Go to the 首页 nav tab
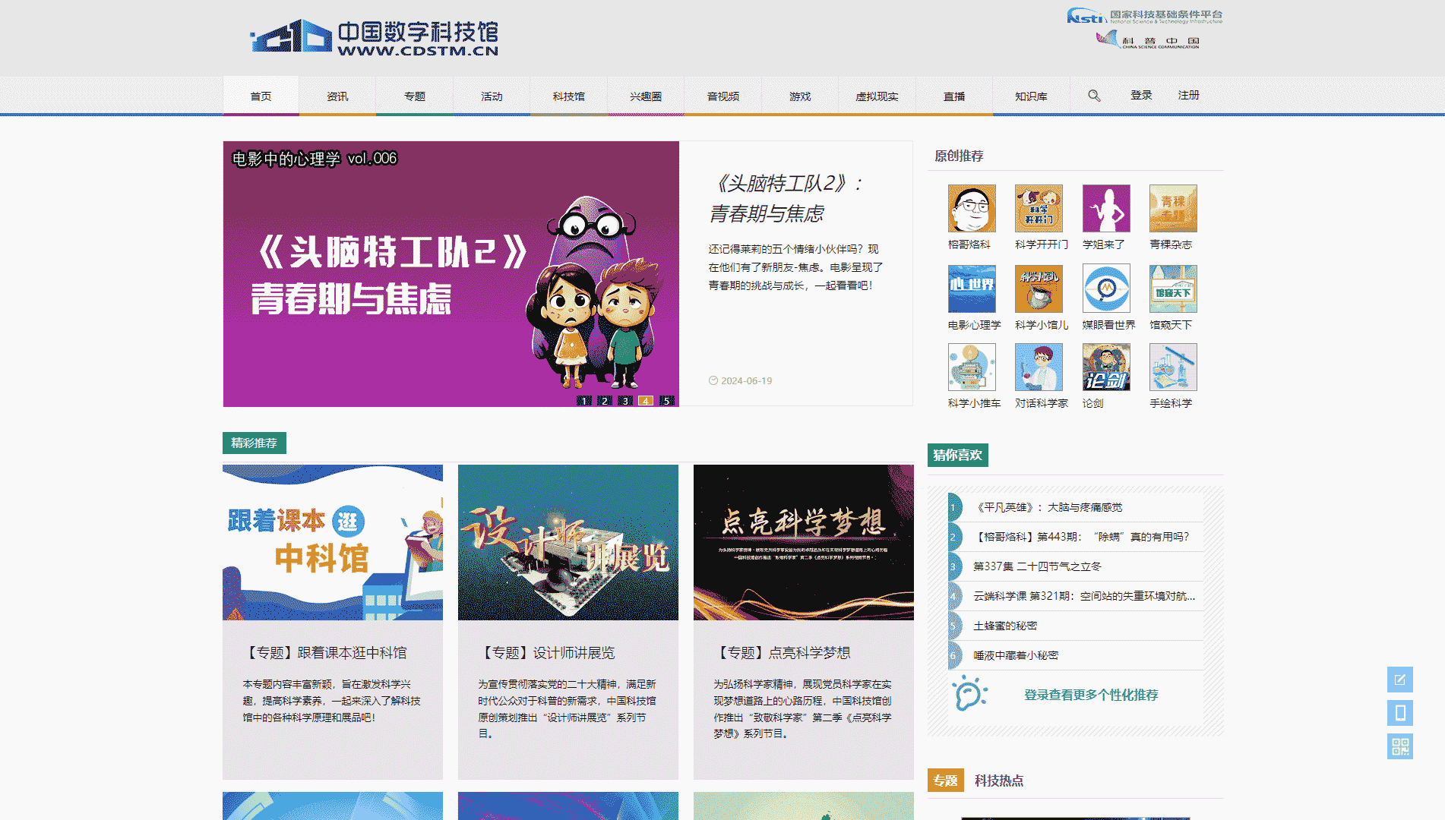 tap(261, 96)
